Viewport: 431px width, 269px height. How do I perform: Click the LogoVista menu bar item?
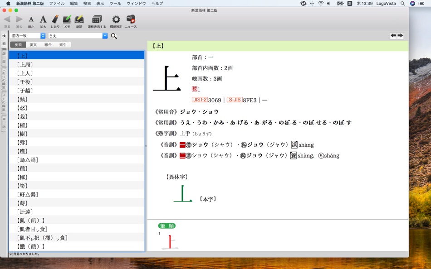point(386,3)
